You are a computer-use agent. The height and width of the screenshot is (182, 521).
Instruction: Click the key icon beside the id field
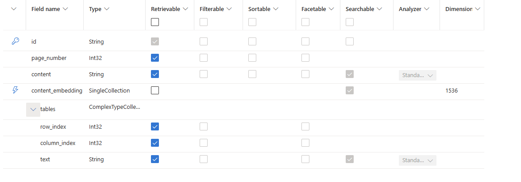[x=15, y=41]
